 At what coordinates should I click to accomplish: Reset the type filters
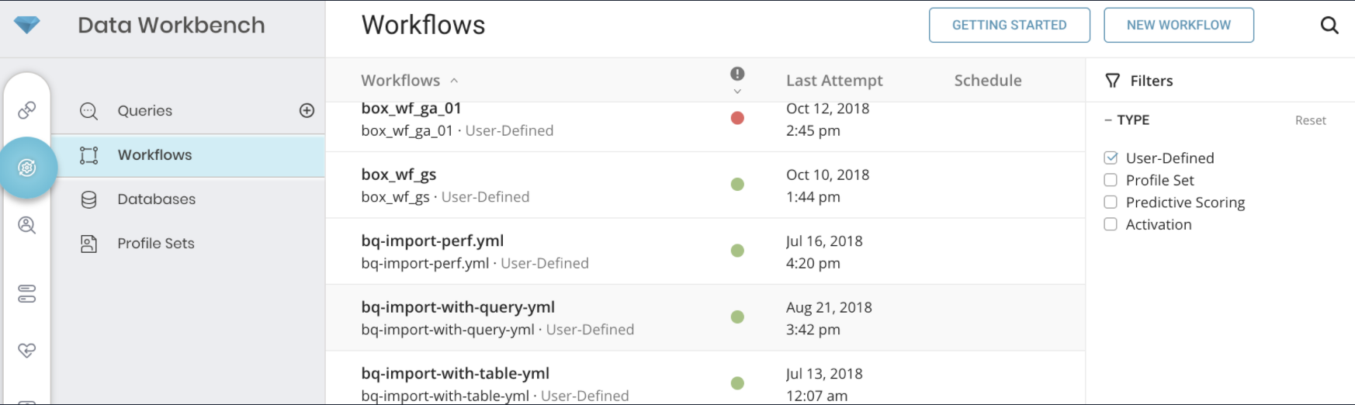tap(1310, 120)
